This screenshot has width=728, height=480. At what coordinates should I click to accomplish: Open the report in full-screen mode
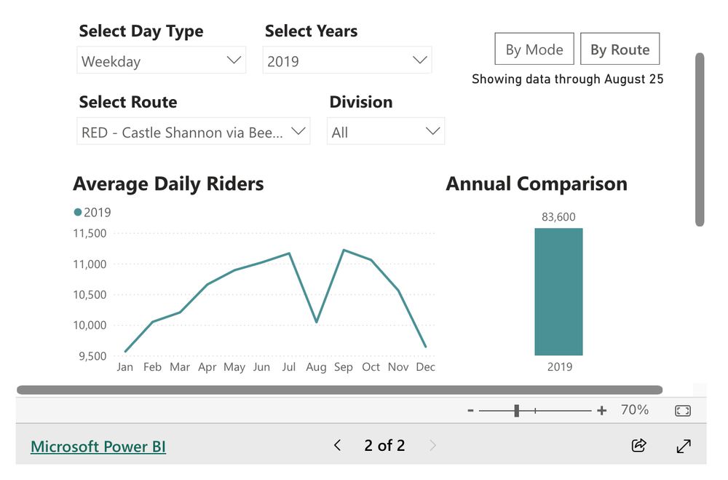pyautogui.click(x=684, y=445)
